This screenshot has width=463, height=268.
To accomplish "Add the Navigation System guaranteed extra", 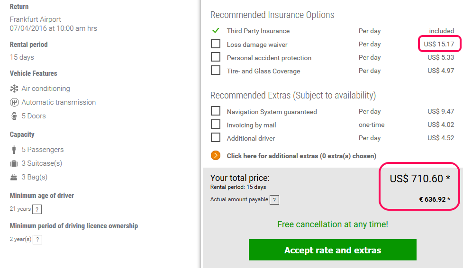I will tap(216, 111).
